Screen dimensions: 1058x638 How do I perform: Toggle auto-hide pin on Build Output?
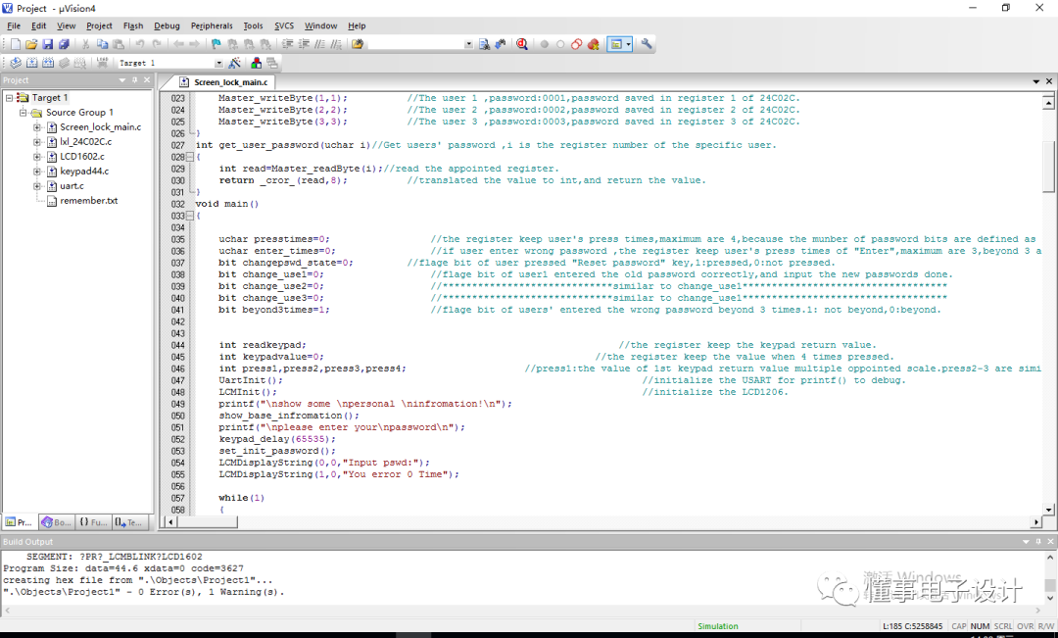(x=1037, y=541)
